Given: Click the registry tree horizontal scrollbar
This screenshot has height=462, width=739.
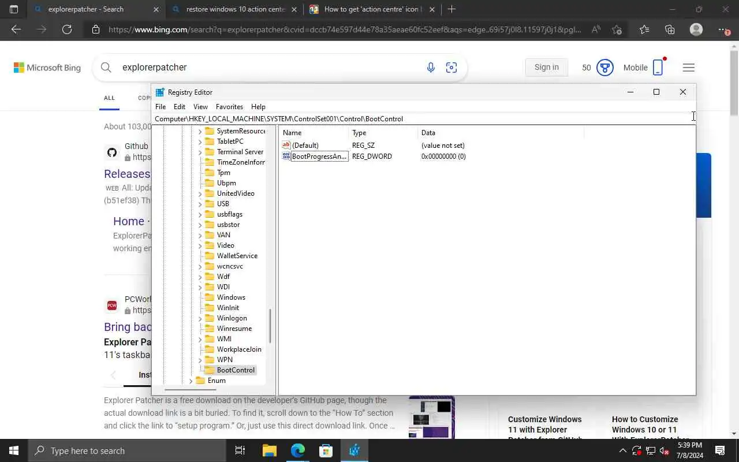Looking at the screenshot, I should pyautogui.click(x=190, y=389).
